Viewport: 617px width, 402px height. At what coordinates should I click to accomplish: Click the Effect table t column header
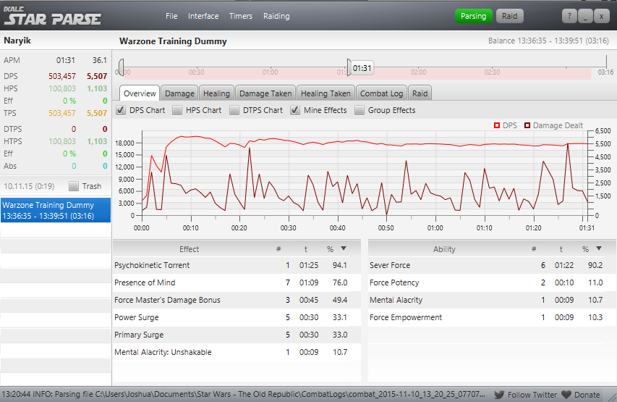306,249
